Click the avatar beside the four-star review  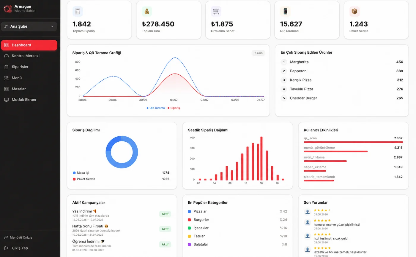(308, 212)
